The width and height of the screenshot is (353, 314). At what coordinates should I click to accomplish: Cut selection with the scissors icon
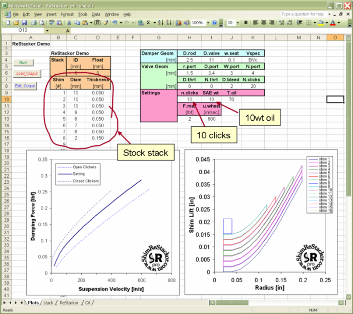(x=69, y=23)
